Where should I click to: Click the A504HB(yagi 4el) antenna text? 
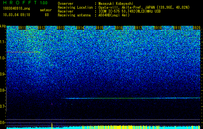tap(114, 15)
